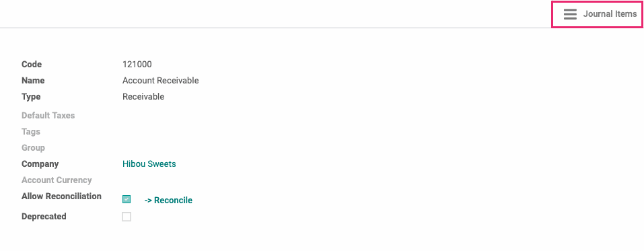Click the Code field label

click(32, 65)
